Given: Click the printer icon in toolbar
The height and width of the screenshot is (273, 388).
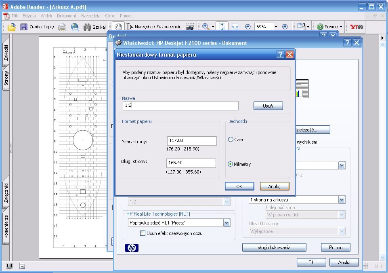Looking at the screenshot, I should point(62,27).
